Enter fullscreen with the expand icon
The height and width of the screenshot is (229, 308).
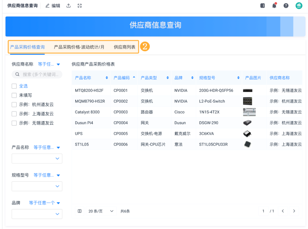pyautogui.click(x=80, y=6)
